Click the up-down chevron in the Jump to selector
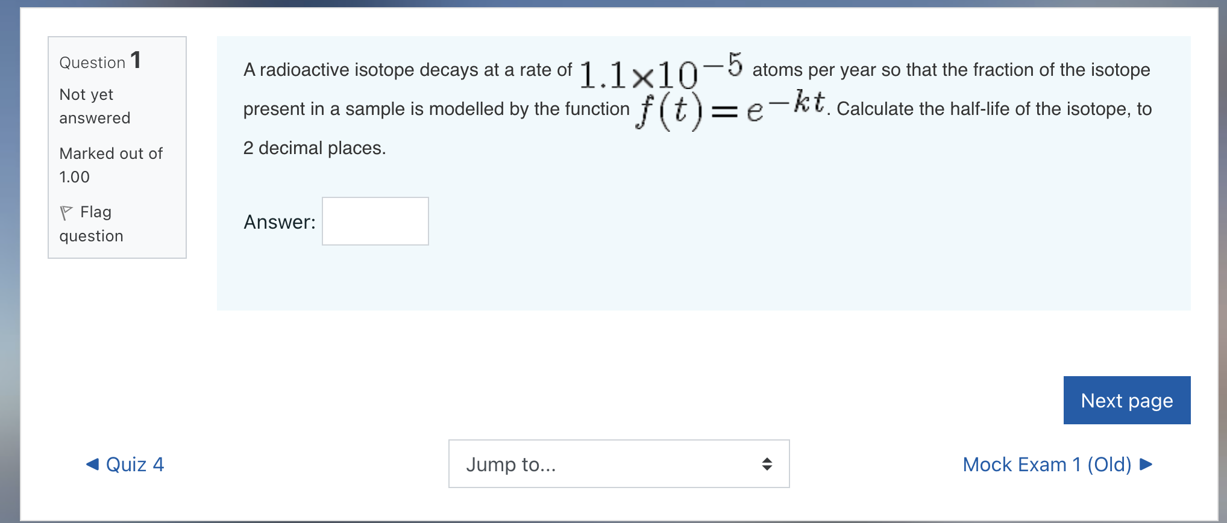 767,464
